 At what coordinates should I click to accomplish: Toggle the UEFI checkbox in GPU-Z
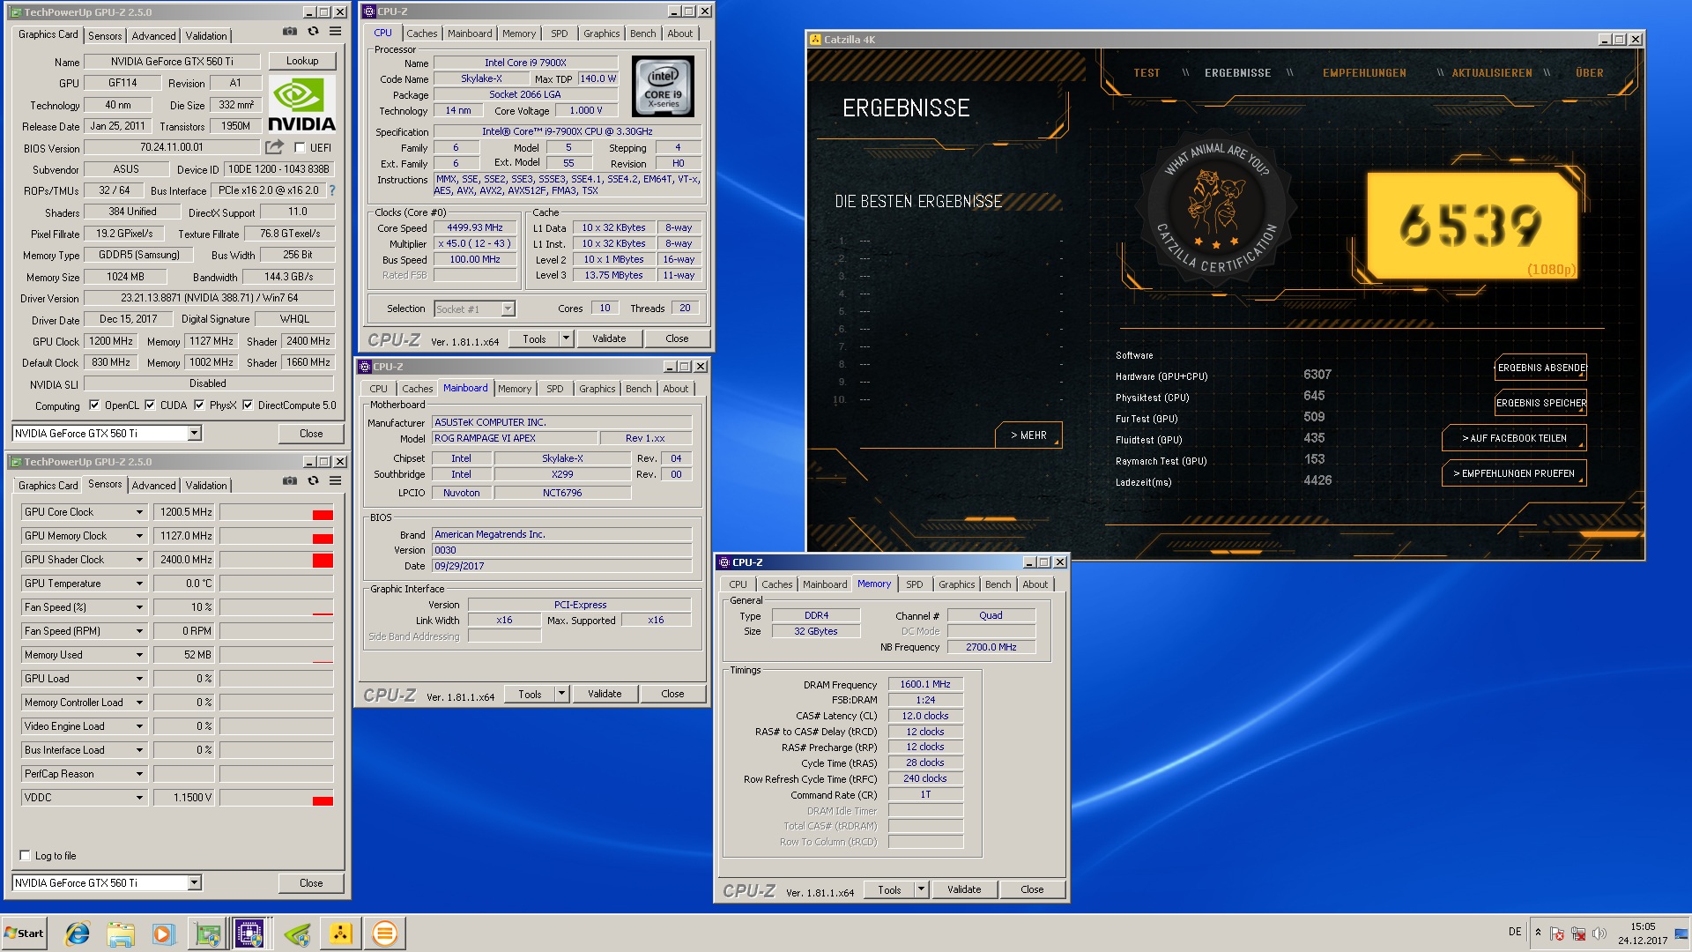point(300,148)
